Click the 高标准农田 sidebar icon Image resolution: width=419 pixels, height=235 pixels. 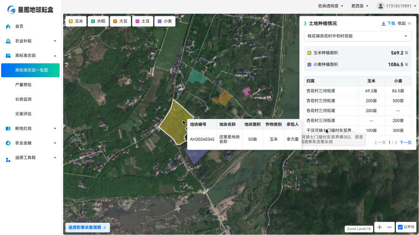click(8, 55)
